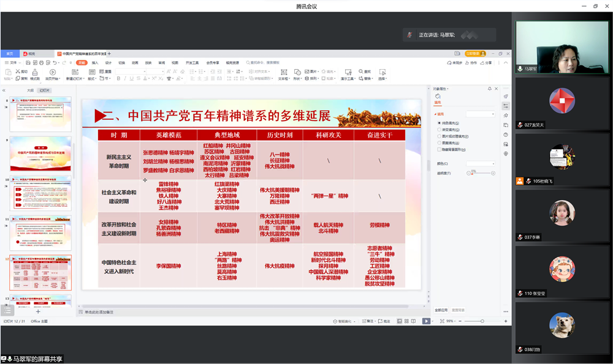Image resolution: width=613 pixels, height=364 pixels.
Task: Click the Find (查找) magnifier icon
Action: (x=360, y=71)
